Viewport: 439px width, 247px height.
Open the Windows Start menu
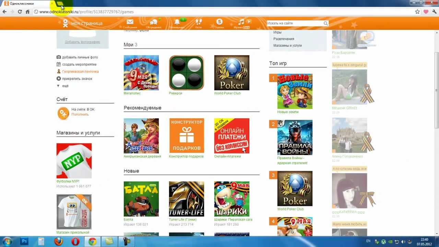tap(7, 242)
